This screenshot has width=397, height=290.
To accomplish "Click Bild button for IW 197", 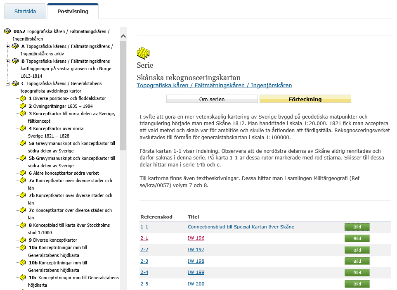I will [x=357, y=250].
